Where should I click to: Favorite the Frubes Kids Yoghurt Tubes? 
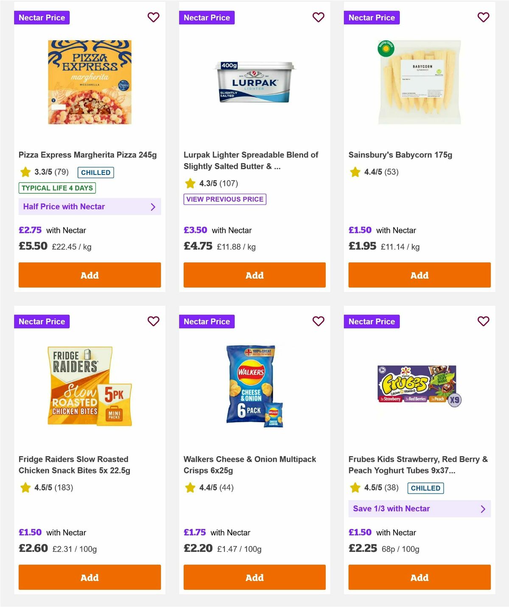[483, 321]
